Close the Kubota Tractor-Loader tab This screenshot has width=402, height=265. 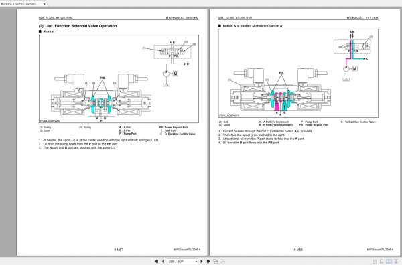coord(44,4)
